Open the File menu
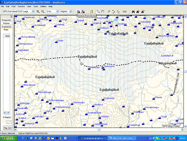This screenshot has height=141, width=187. click(x=2, y=6)
